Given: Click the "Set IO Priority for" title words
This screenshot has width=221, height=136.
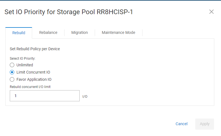Looking at the screenshot, I should 30,12.
